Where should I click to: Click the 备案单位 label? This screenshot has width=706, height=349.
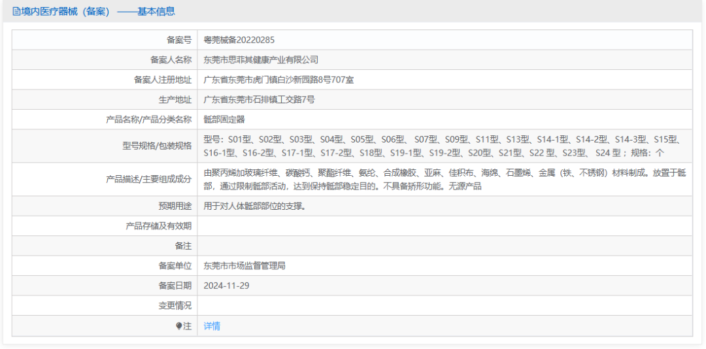click(x=175, y=266)
